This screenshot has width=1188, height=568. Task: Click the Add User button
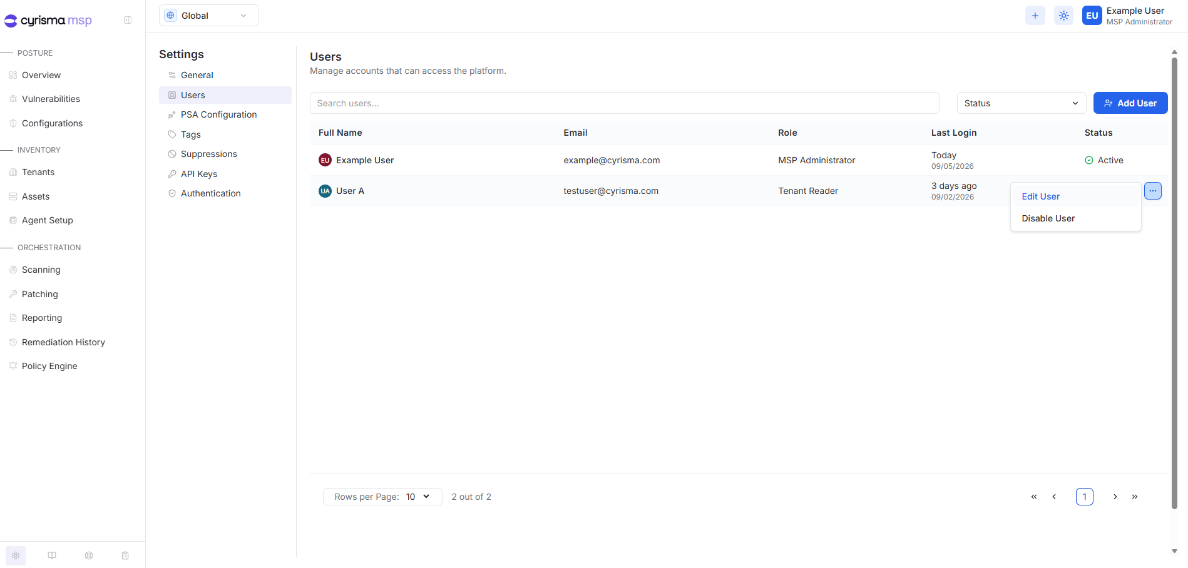(x=1130, y=103)
